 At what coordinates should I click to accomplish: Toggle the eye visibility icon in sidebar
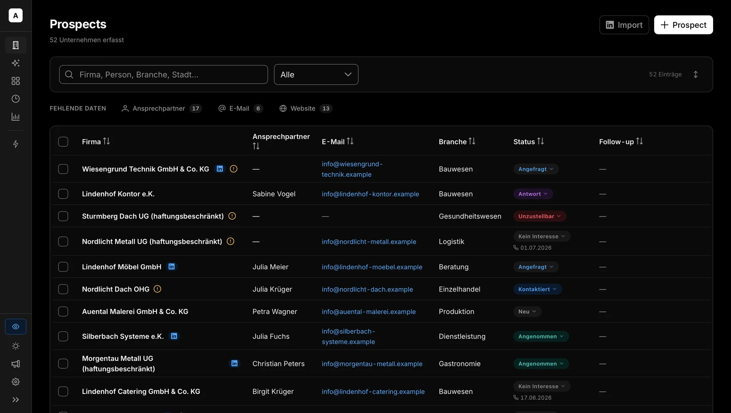(x=16, y=327)
